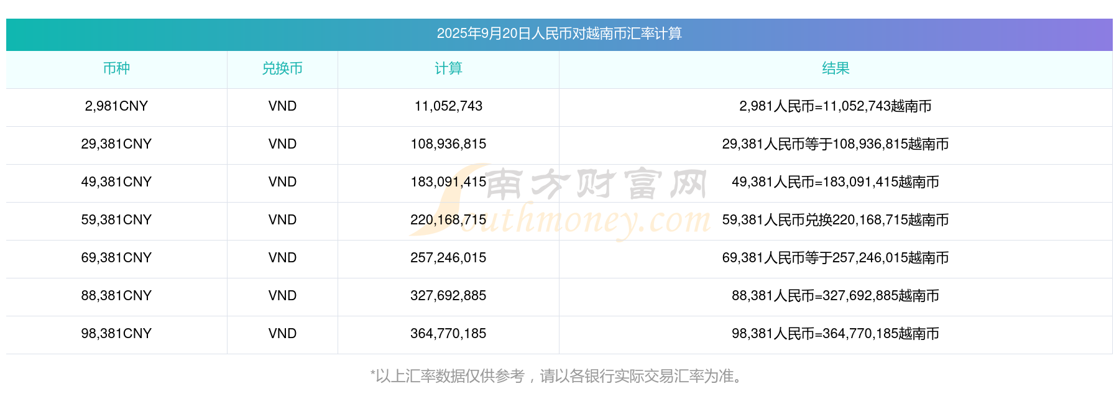Click VND in the 2,981CNY row
Image resolution: width=1119 pixels, height=404 pixels.
(282, 106)
